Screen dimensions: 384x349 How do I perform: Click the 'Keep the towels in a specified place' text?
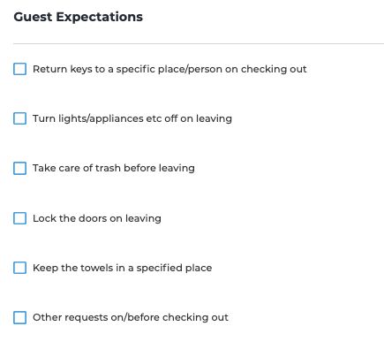pyautogui.click(x=122, y=268)
